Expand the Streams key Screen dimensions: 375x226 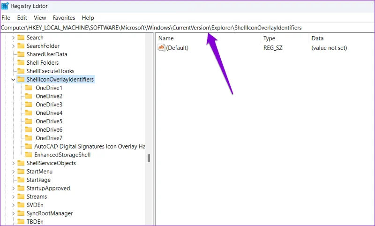[x=14, y=197]
